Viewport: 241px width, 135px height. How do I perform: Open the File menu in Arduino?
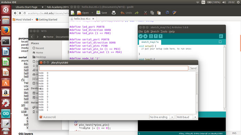coord(140,32)
